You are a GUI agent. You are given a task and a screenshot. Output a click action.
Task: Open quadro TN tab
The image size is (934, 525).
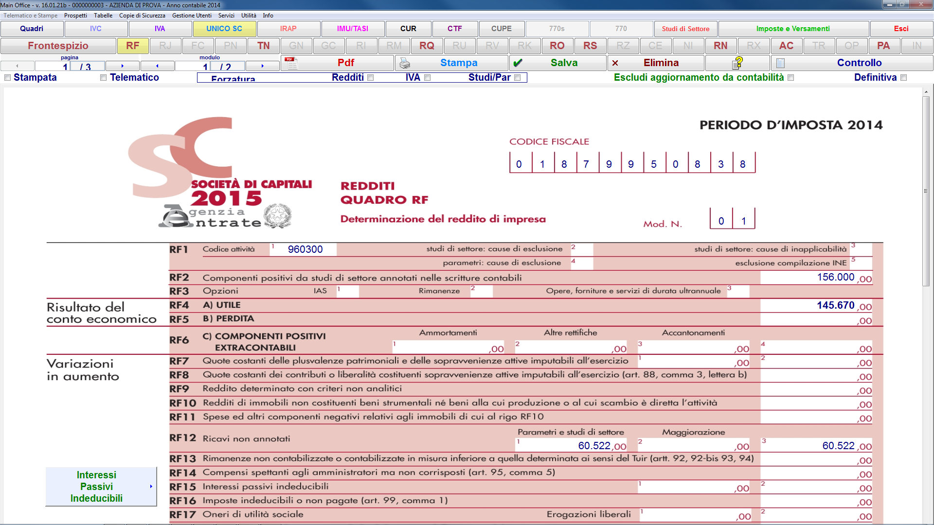coord(264,46)
